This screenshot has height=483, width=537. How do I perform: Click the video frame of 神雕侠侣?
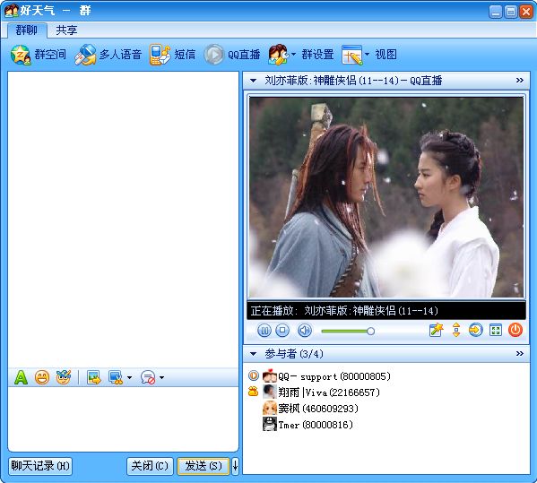point(386,197)
